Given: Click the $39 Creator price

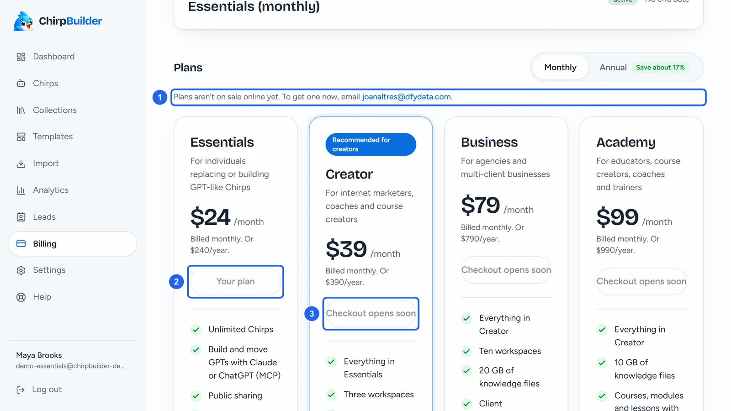Looking at the screenshot, I should click(x=346, y=249).
